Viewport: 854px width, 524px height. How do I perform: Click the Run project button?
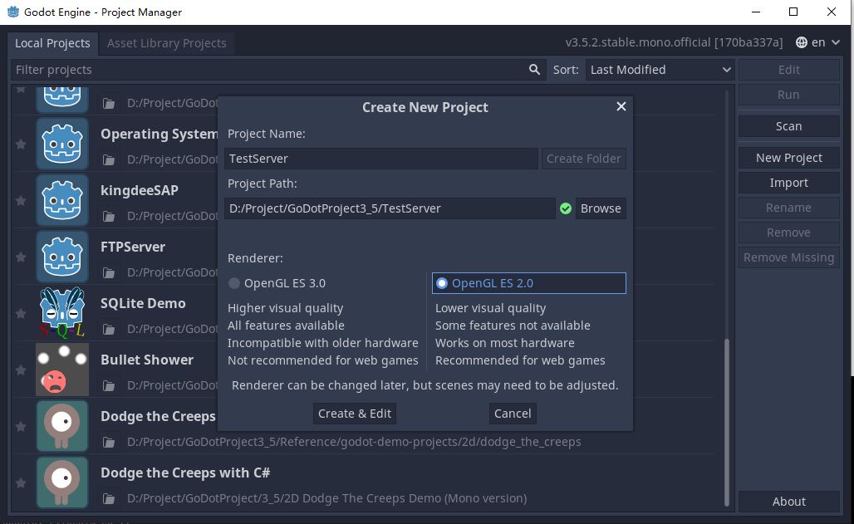(788, 95)
